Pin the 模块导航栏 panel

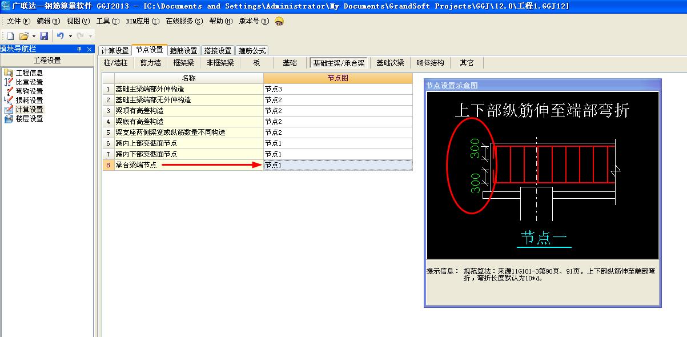pyautogui.click(x=79, y=49)
